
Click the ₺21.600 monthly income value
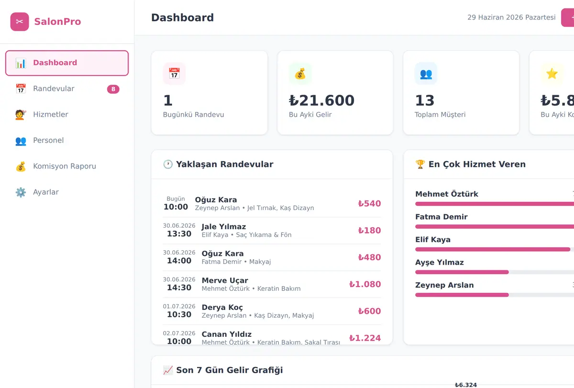point(321,100)
